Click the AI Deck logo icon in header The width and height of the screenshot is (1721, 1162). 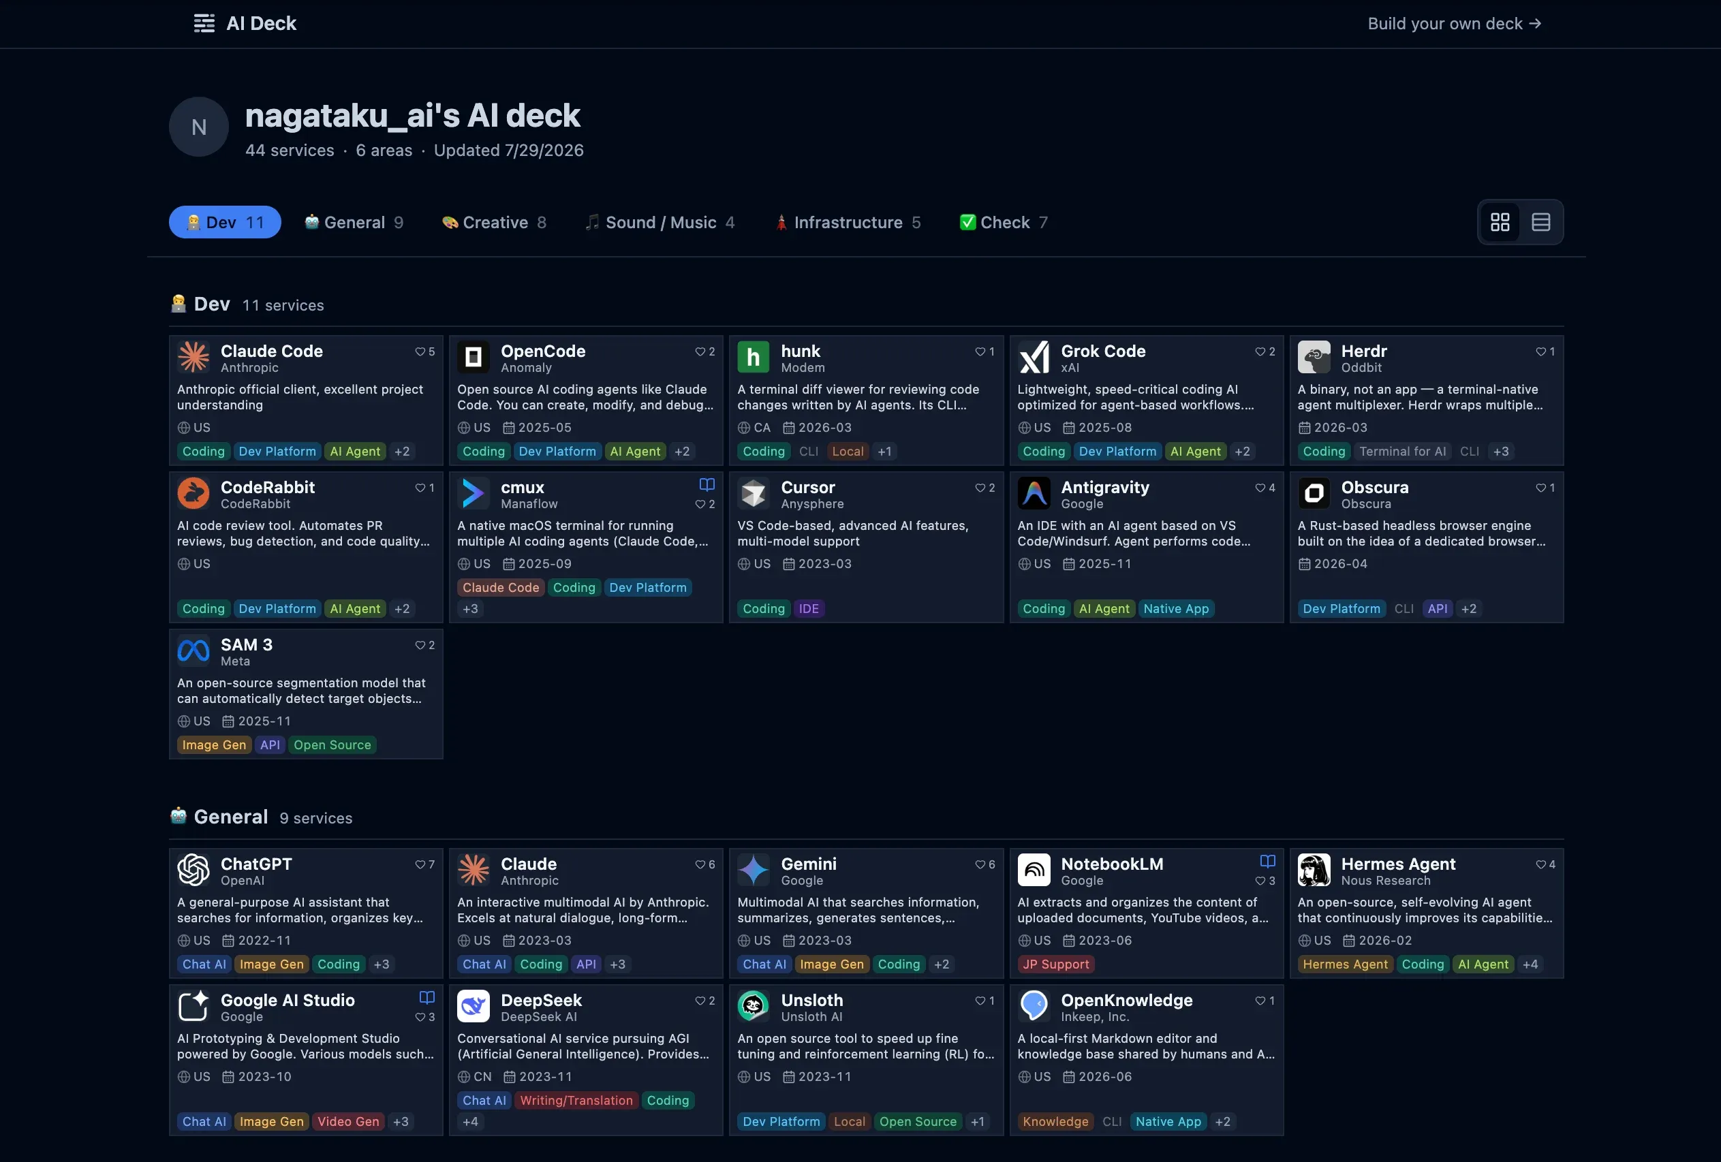pyautogui.click(x=204, y=24)
